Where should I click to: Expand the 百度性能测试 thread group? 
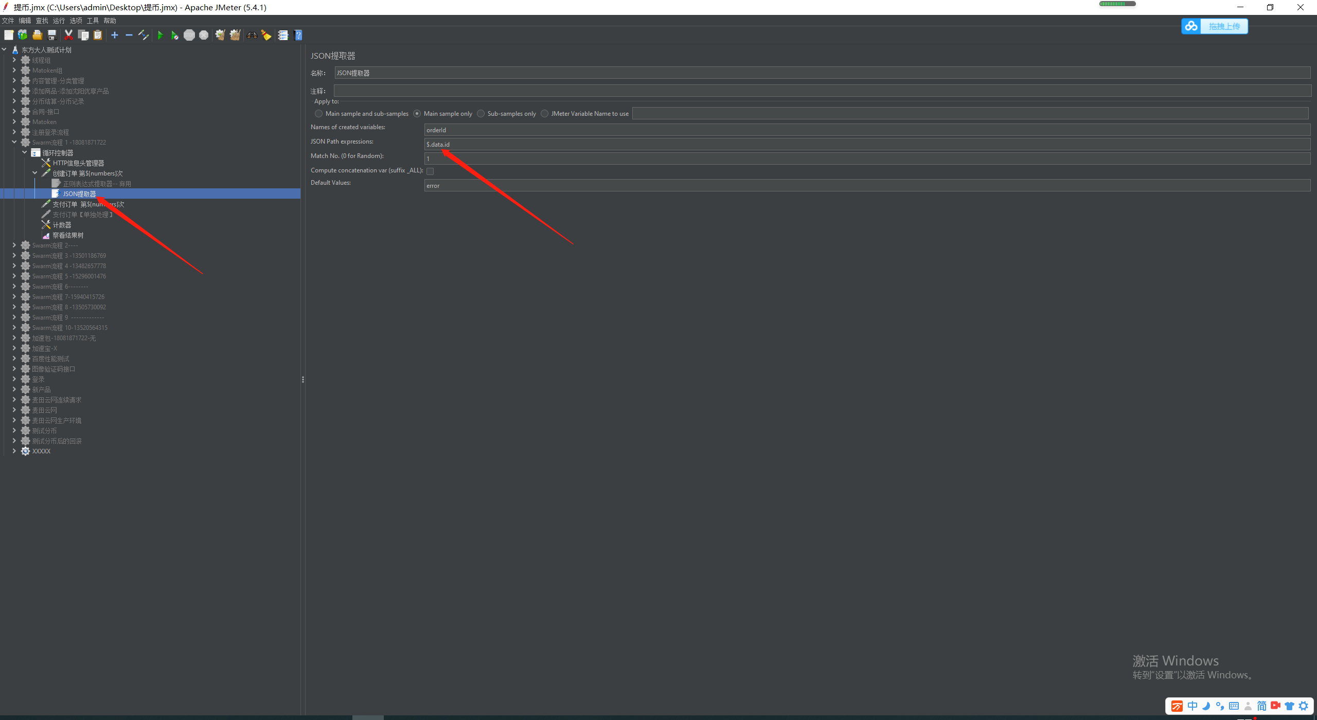point(14,359)
